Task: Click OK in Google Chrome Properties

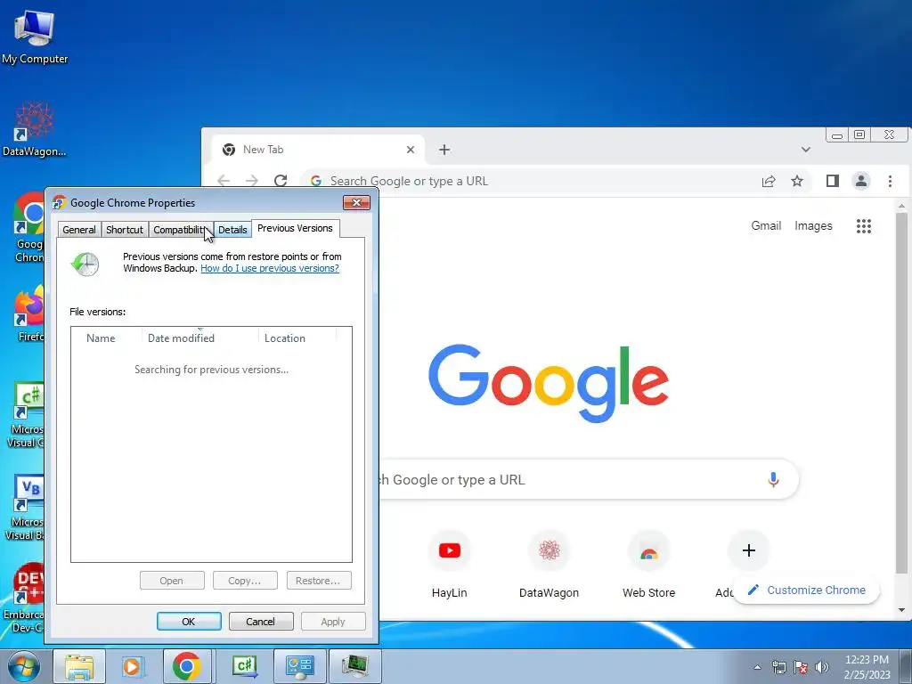Action: 189,621
